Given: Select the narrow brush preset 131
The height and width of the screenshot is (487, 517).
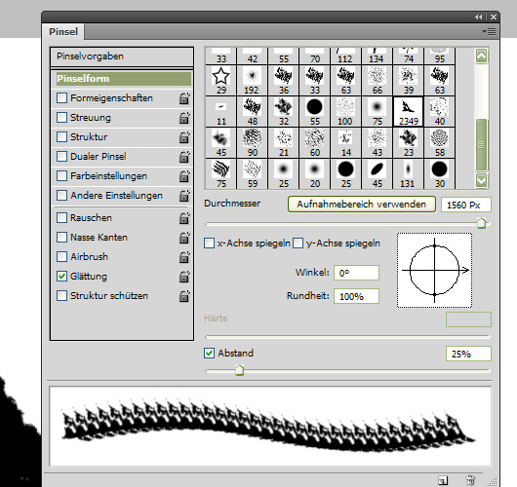Looking at the screenshot, I should coord(409,173).
